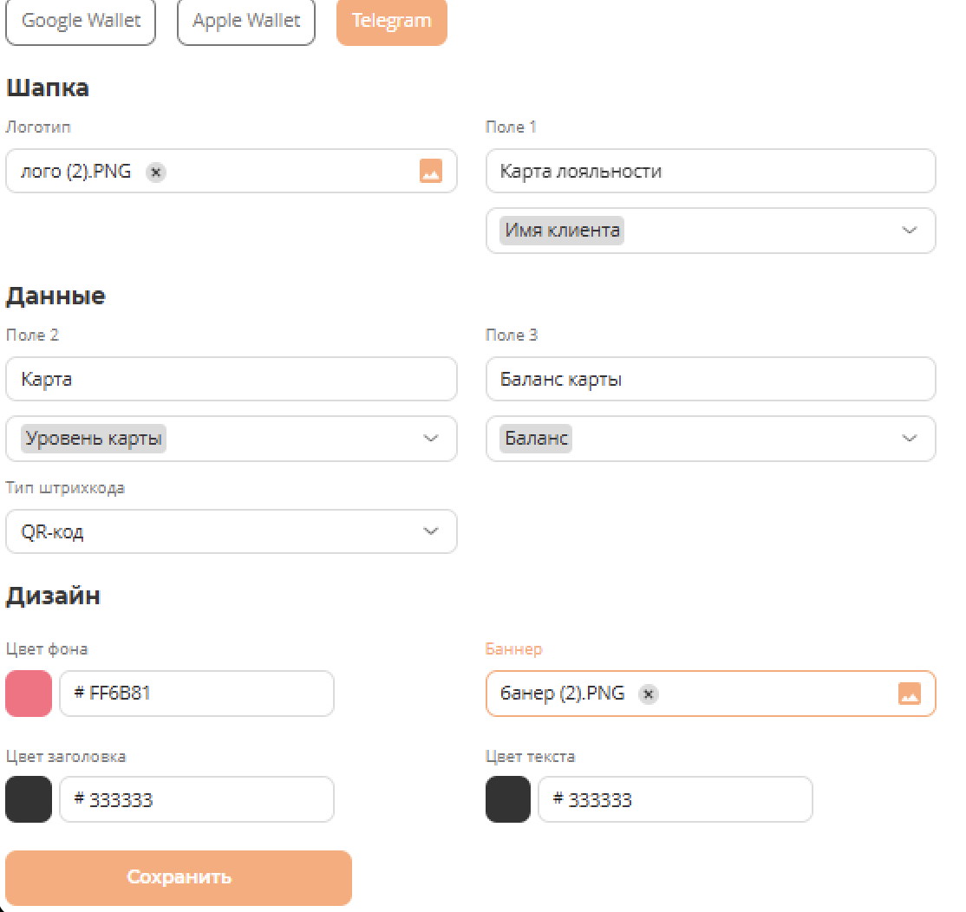Click the image upload icon in Логотип field
This screenshot has height=912, width=966.
pyautogui.click(x=431, y=171)
